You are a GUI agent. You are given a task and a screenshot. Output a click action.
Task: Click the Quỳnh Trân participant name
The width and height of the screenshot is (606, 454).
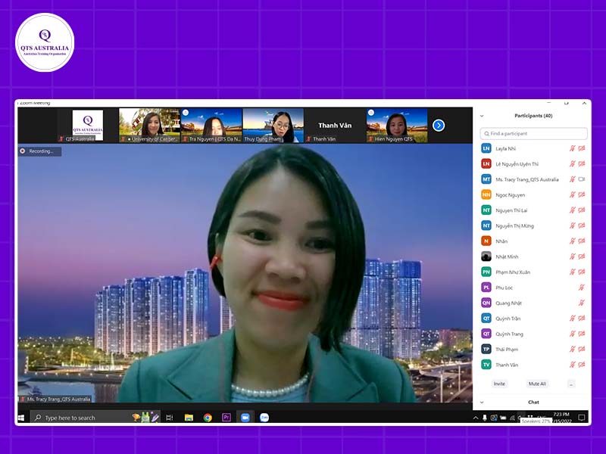[x=508, y=319]
